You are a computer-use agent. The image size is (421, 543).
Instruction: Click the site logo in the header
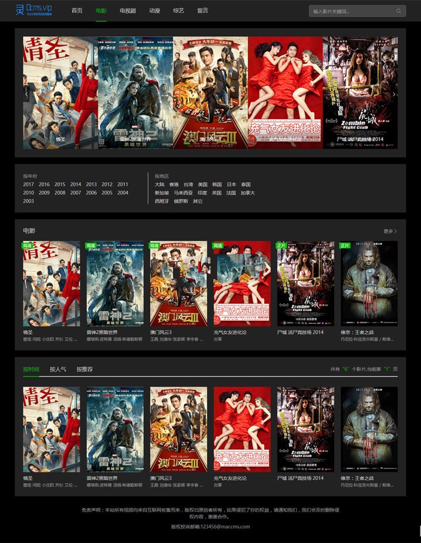(x=34, y=10)
